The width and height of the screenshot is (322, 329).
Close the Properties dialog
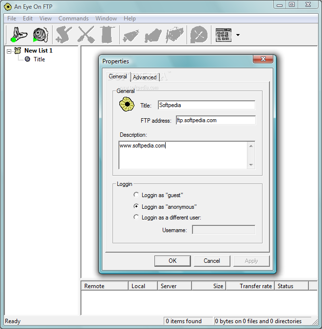pyautogui.click(x=263, y=59)
